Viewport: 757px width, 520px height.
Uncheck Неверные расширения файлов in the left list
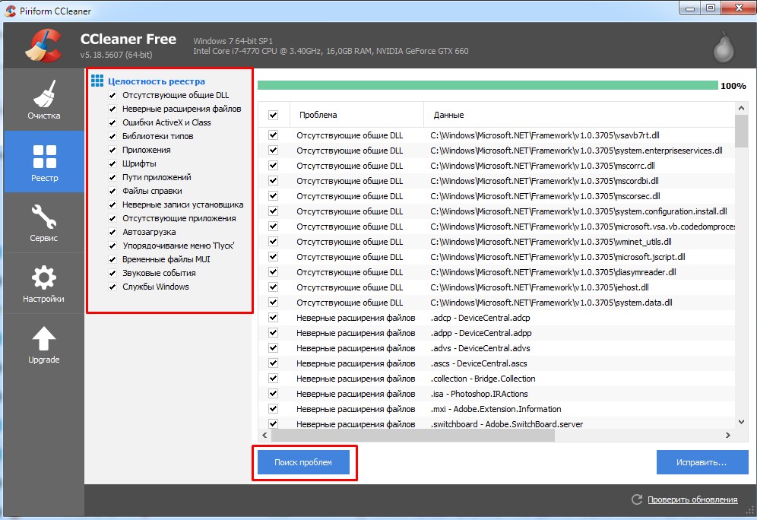(x=112, y=109)
